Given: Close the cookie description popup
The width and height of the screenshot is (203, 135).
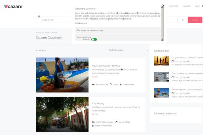Looking at the screenshot, I should [163, 5].
